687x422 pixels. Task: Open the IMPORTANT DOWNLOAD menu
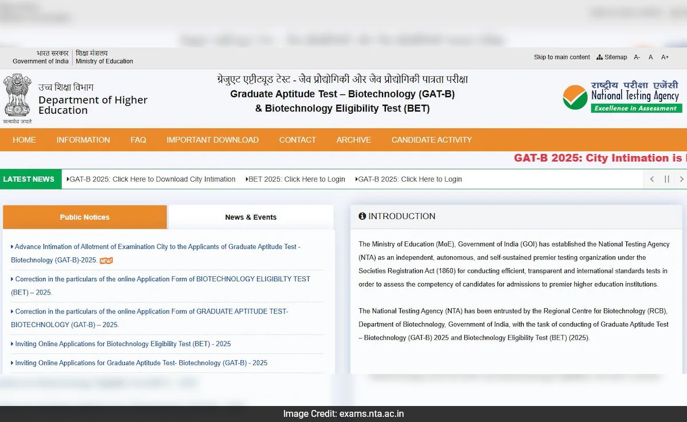click(212, 140)
